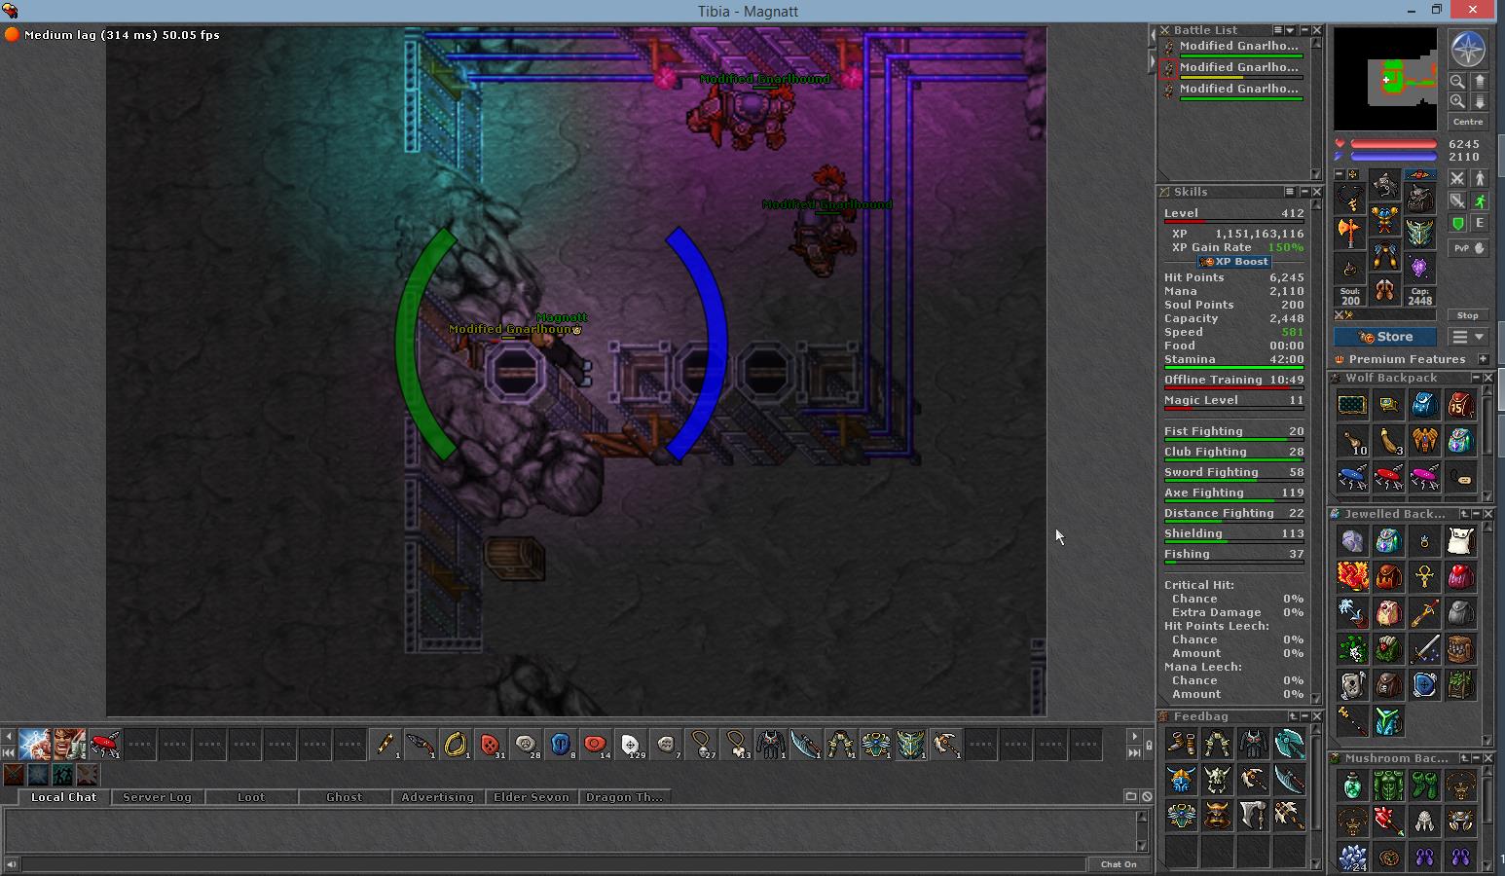
Task: Toggle Chat On button
Action: point(1118,864)
